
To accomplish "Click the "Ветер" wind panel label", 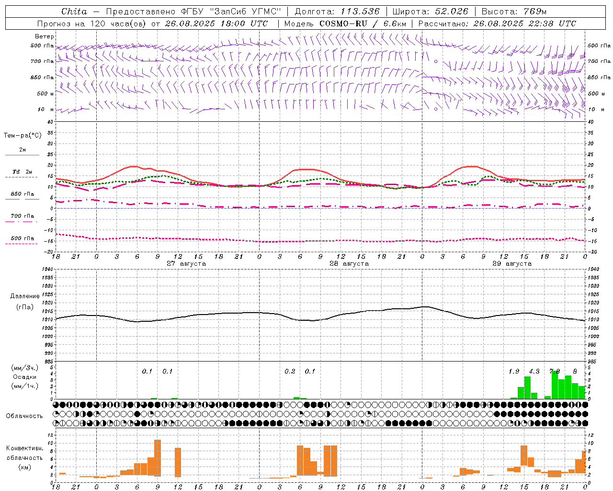I will pyautogui.click(x=45, y=36).
